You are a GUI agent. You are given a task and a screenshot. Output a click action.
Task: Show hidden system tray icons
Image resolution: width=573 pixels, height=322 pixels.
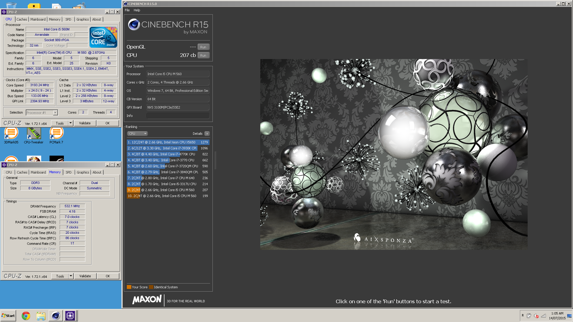click(x=523, y=315)
